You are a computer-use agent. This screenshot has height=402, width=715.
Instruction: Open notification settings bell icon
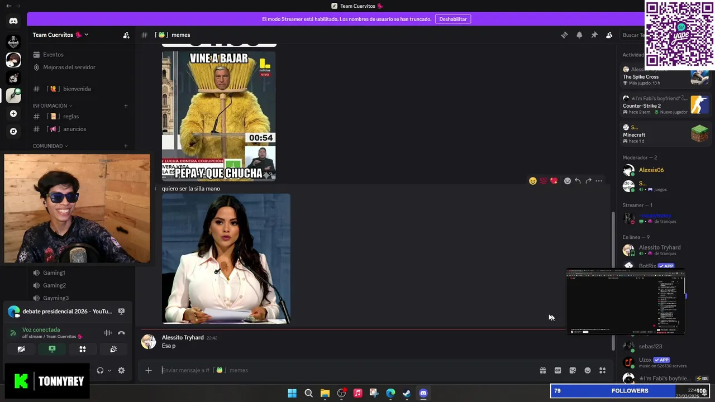pyautogui.click(x=579, y=35)
